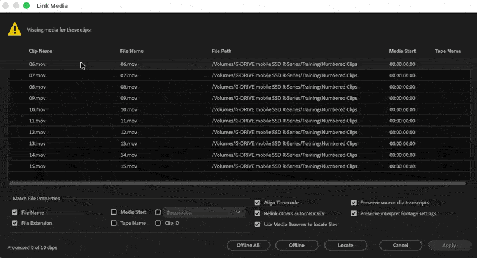Select clip row 08.mov

tap(240, 87)
